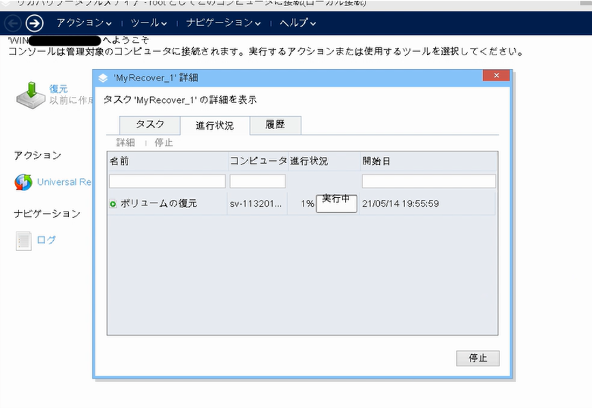Viewport: 592px width, 408px height.
Task: Click the 詳細 toolbar item
Action: pos(125,143)
